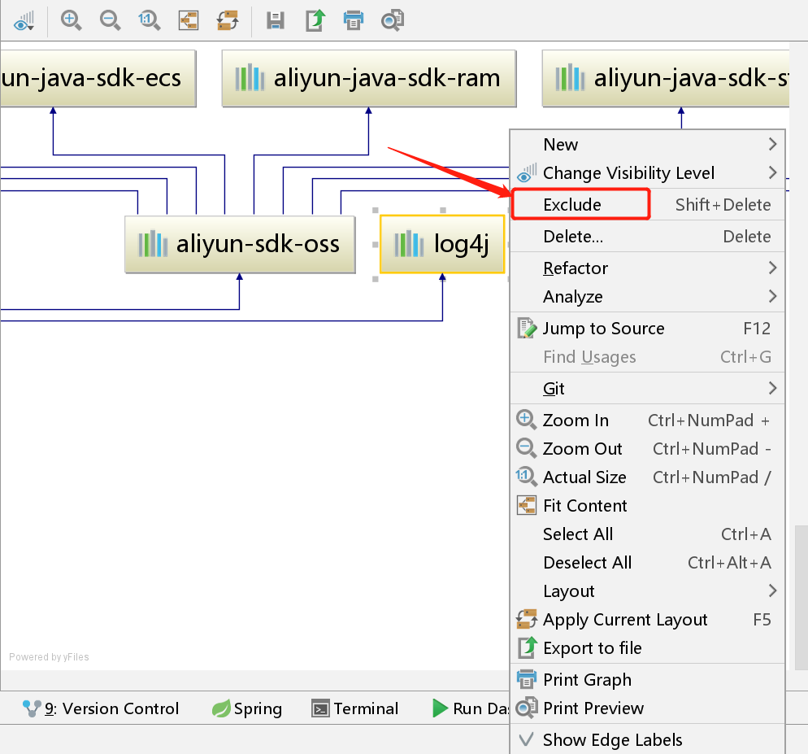The width and height of the screenshot is (808, 754).
Task: Open the Run Dashboard tool window
Action: point(471,708)
